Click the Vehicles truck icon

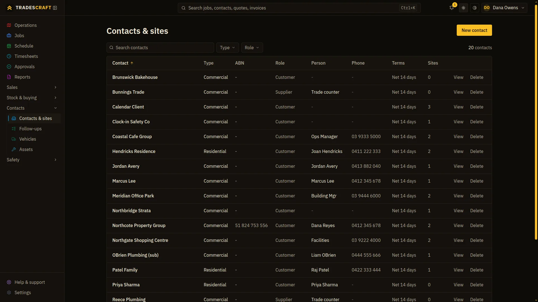pyautogui.click(x=14, y=139)
